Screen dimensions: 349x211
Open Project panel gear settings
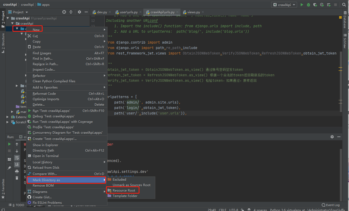[x=79, y=12]
